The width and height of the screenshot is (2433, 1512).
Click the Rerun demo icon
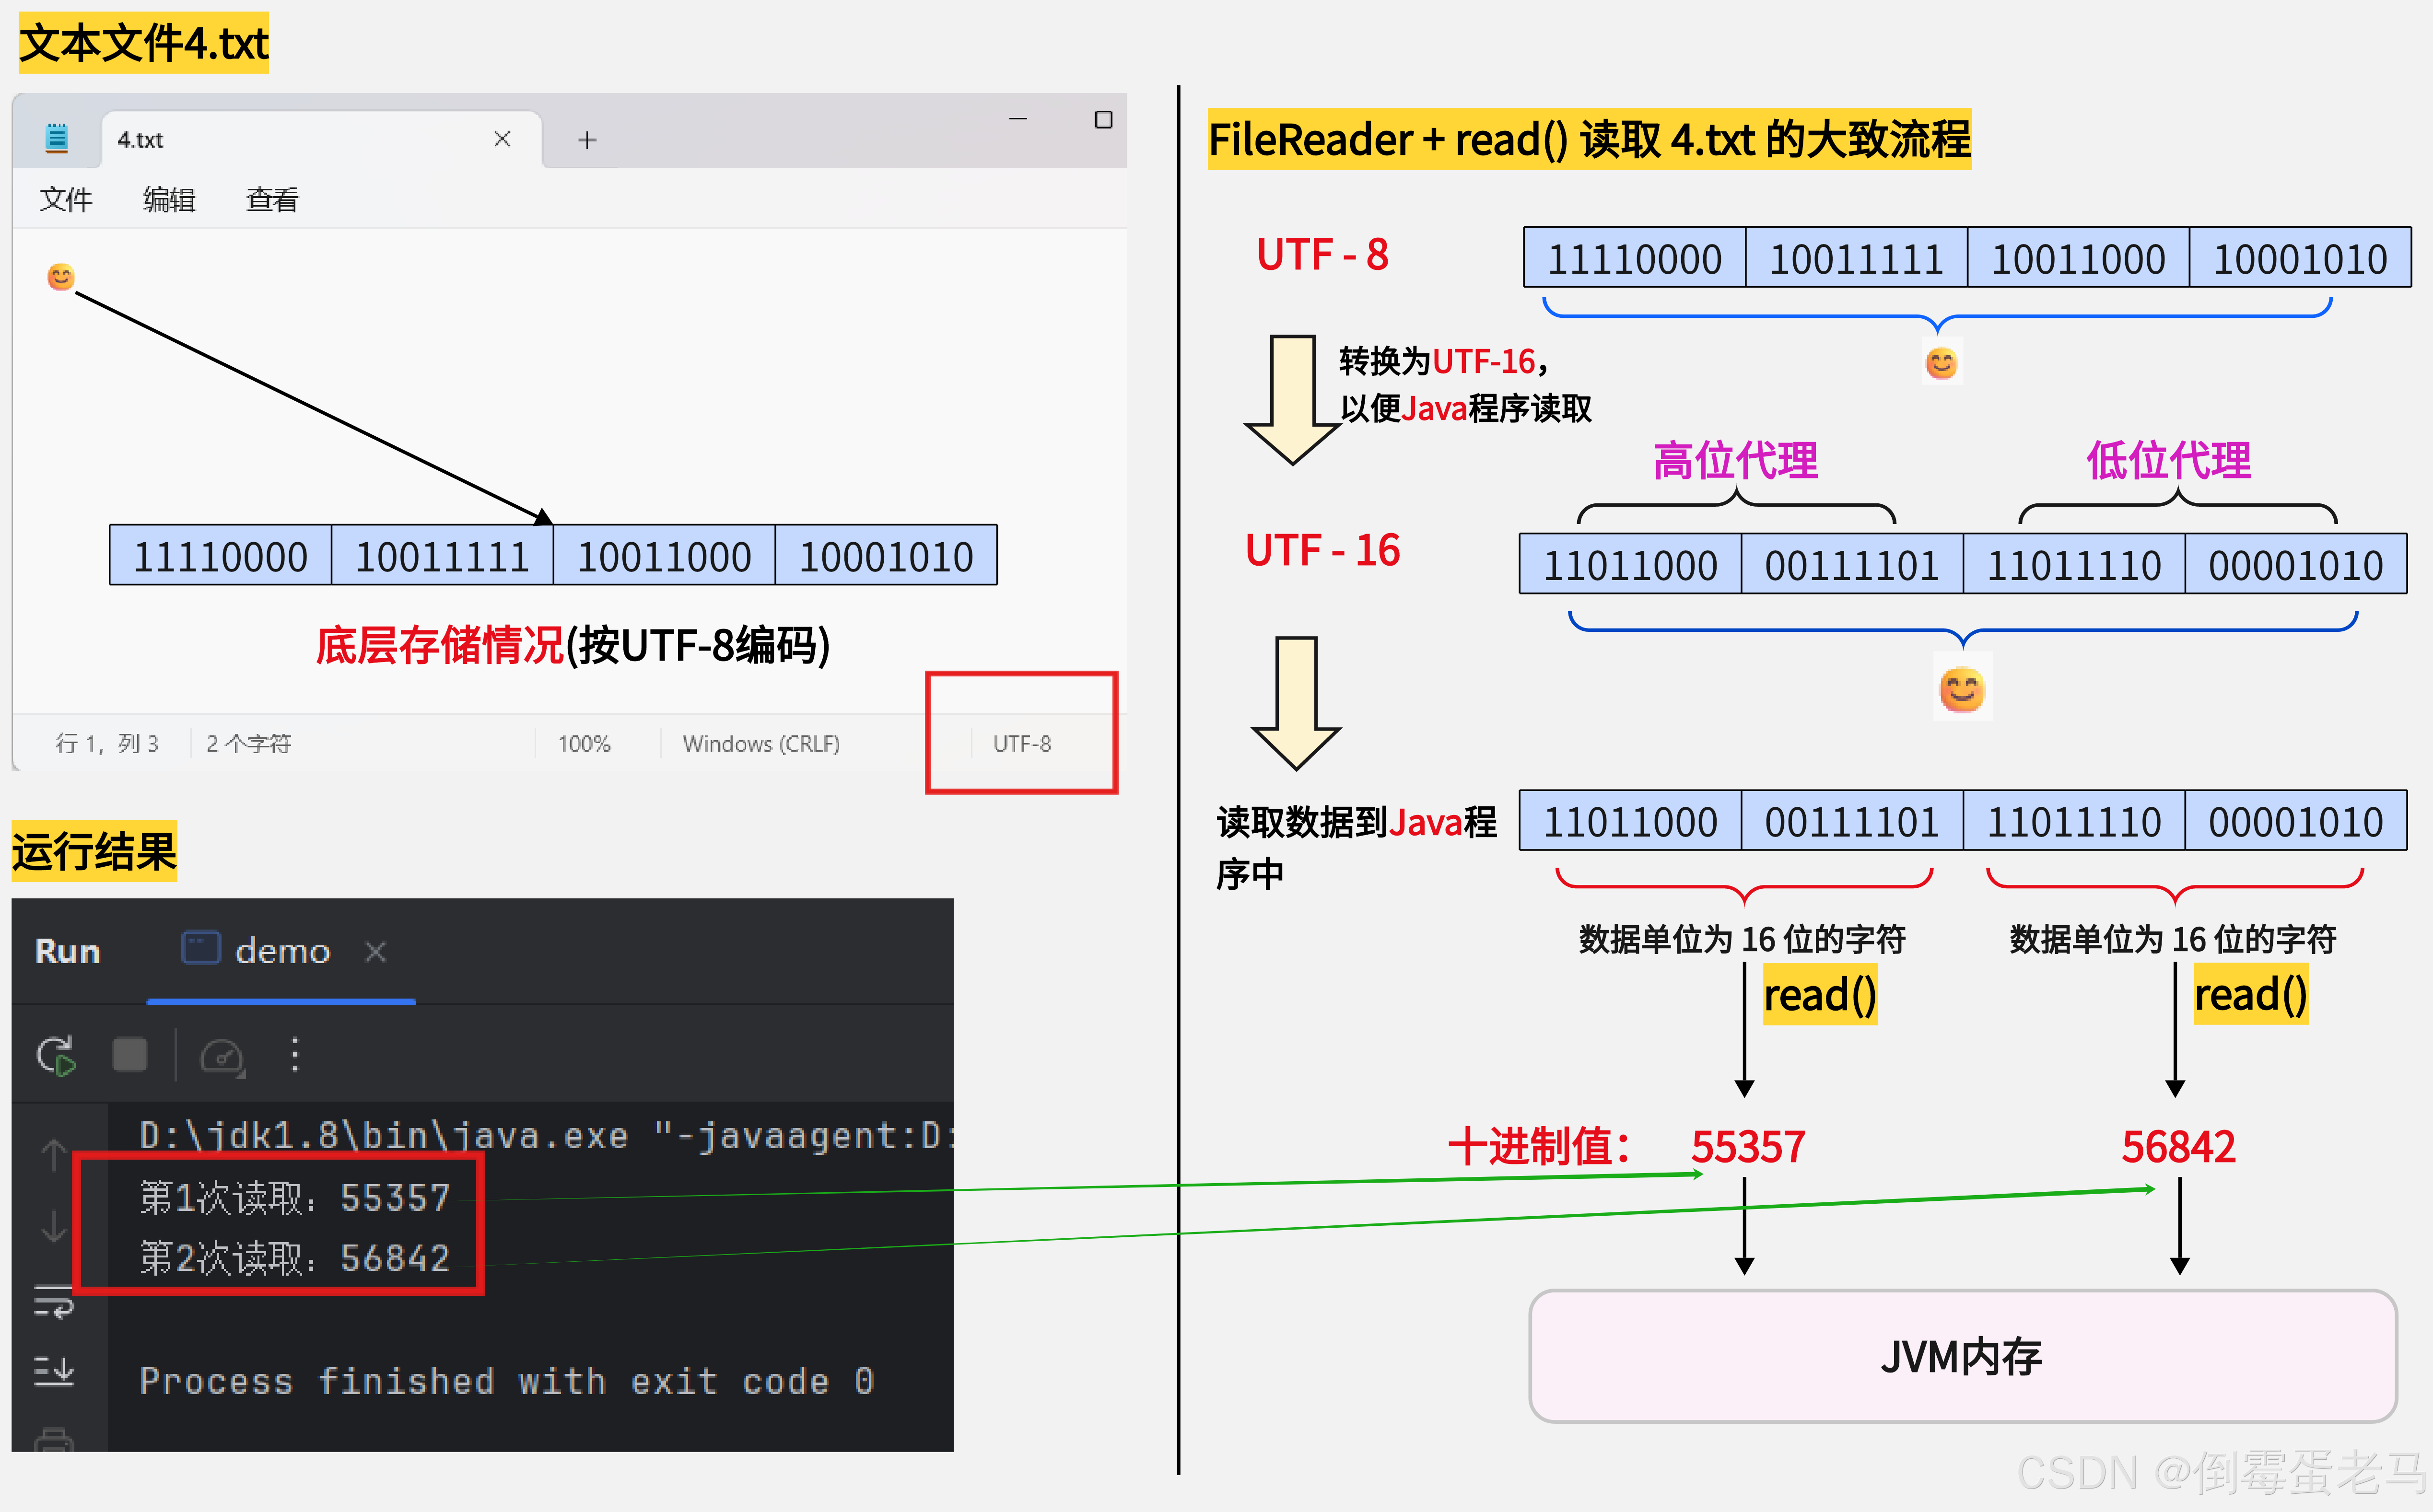click(56, 1055)
